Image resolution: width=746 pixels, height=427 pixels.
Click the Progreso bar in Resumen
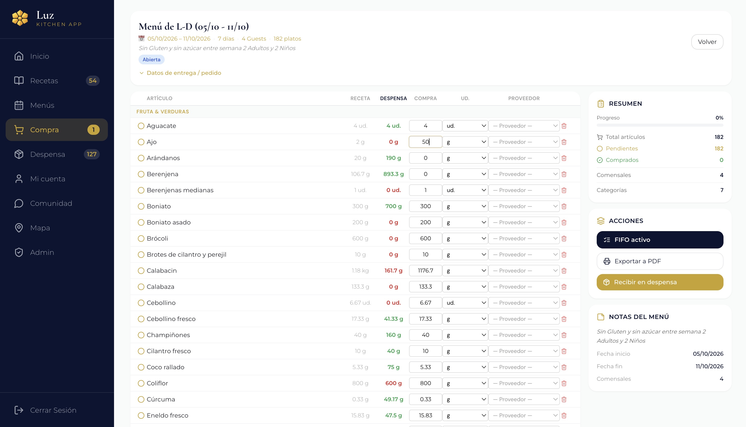[660, 125]
